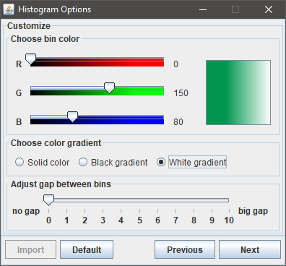This screenshot has height=266, width=286.
Task: Minimize the Histogram Options window
Action: [203, 9]
